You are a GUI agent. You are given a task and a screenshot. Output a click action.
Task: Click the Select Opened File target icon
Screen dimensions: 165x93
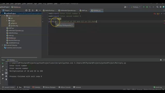pyautogui.click(x=26, y=10)
